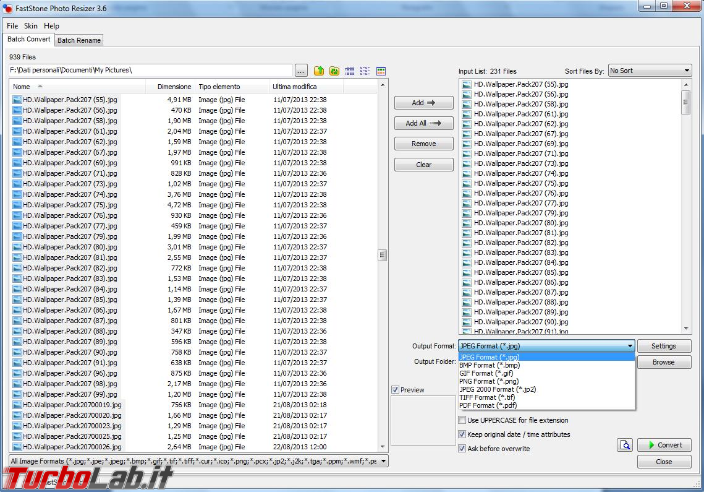The height and width of the screenshot is (492, 704).
Task: Start conversion with the Convert button
Action: coord(664,445)
